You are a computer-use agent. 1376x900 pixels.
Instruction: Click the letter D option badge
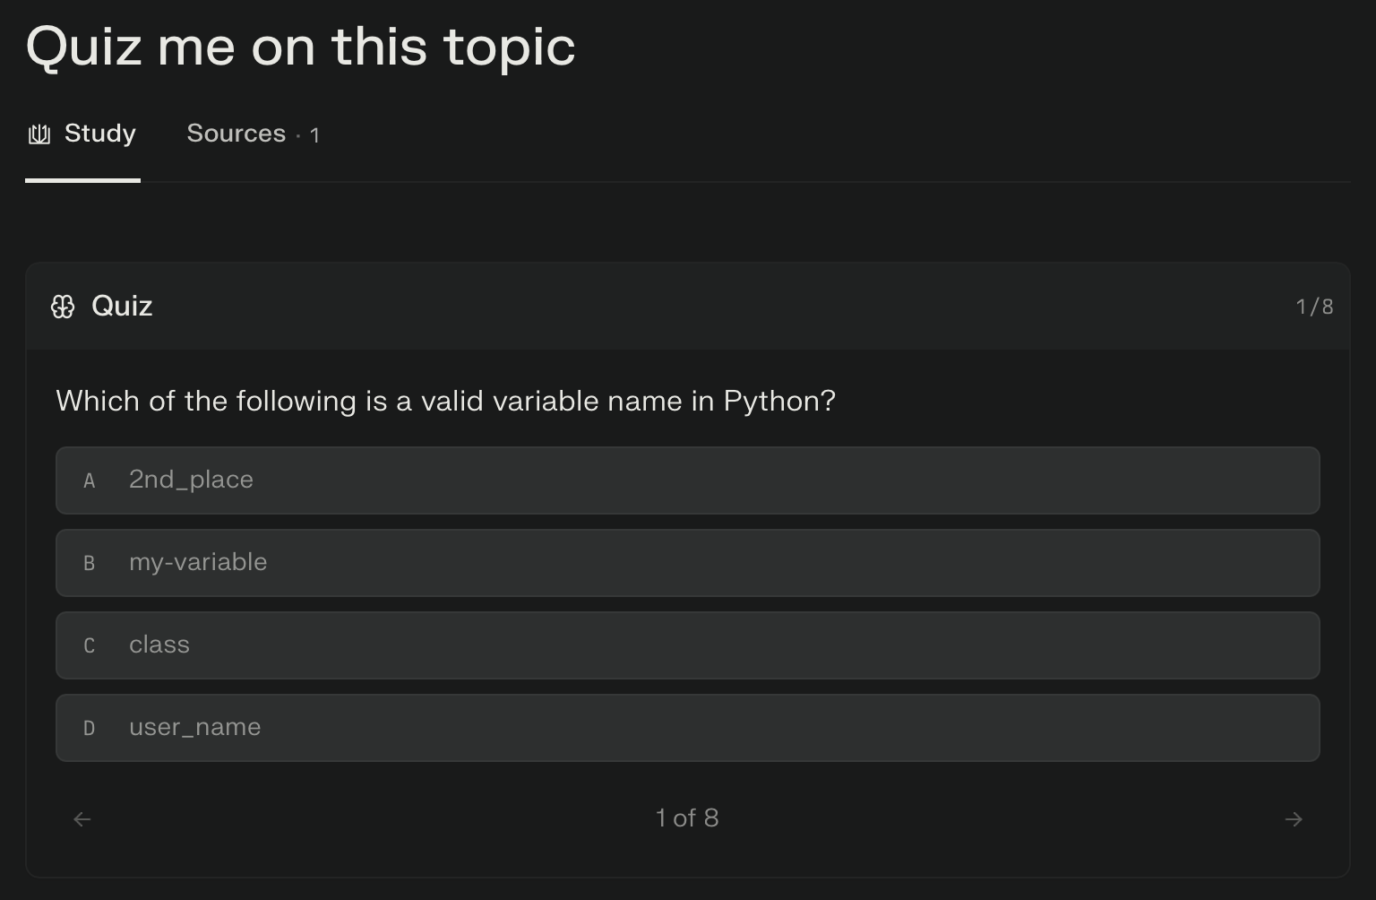click(89, 729)
